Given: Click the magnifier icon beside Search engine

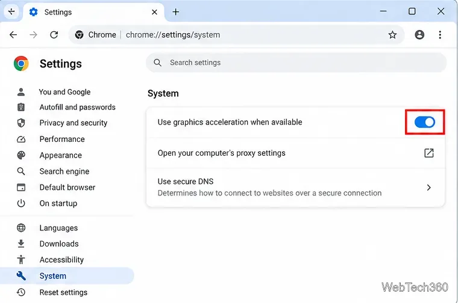Looking at the screenshot, I should pyautogui.click(x=21, y=171).
